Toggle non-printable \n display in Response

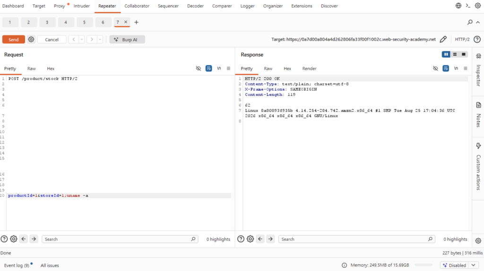(456, 68)
